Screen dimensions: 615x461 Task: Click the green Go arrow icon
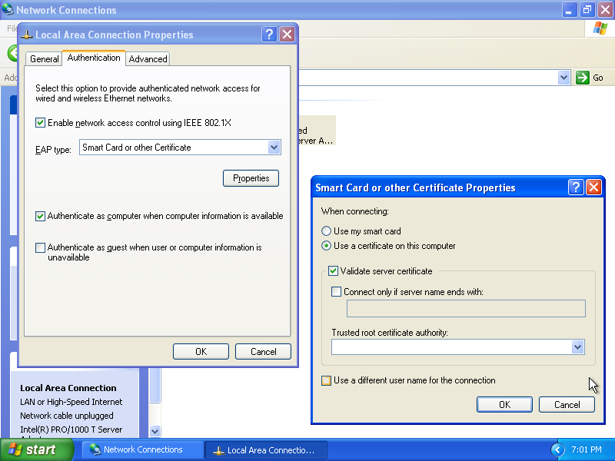[x=583, y=78]
